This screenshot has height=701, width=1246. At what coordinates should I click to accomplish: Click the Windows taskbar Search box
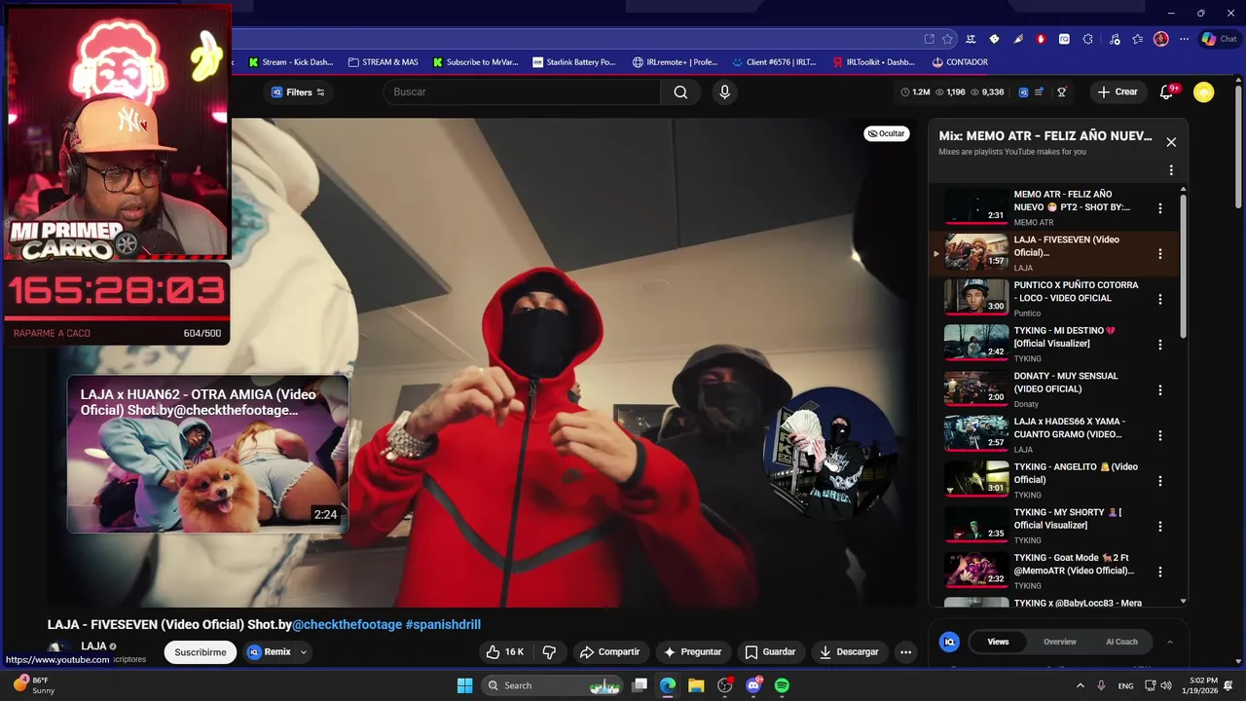pos(554,685)
